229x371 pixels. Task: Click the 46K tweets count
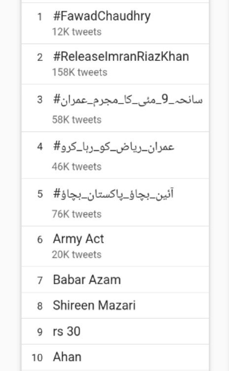tap(77, 167)
